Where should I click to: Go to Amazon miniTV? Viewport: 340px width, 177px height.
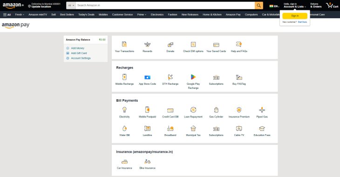pos(38,14)
